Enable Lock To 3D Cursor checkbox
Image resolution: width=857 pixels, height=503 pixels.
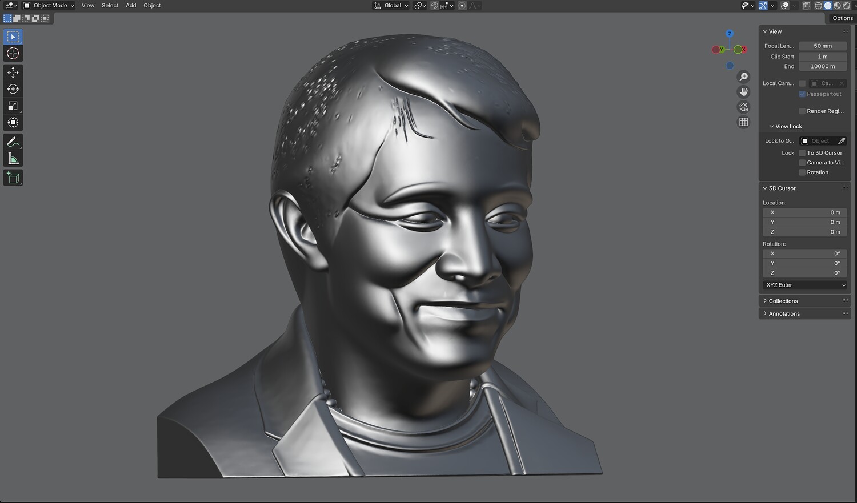pos(802,153)
